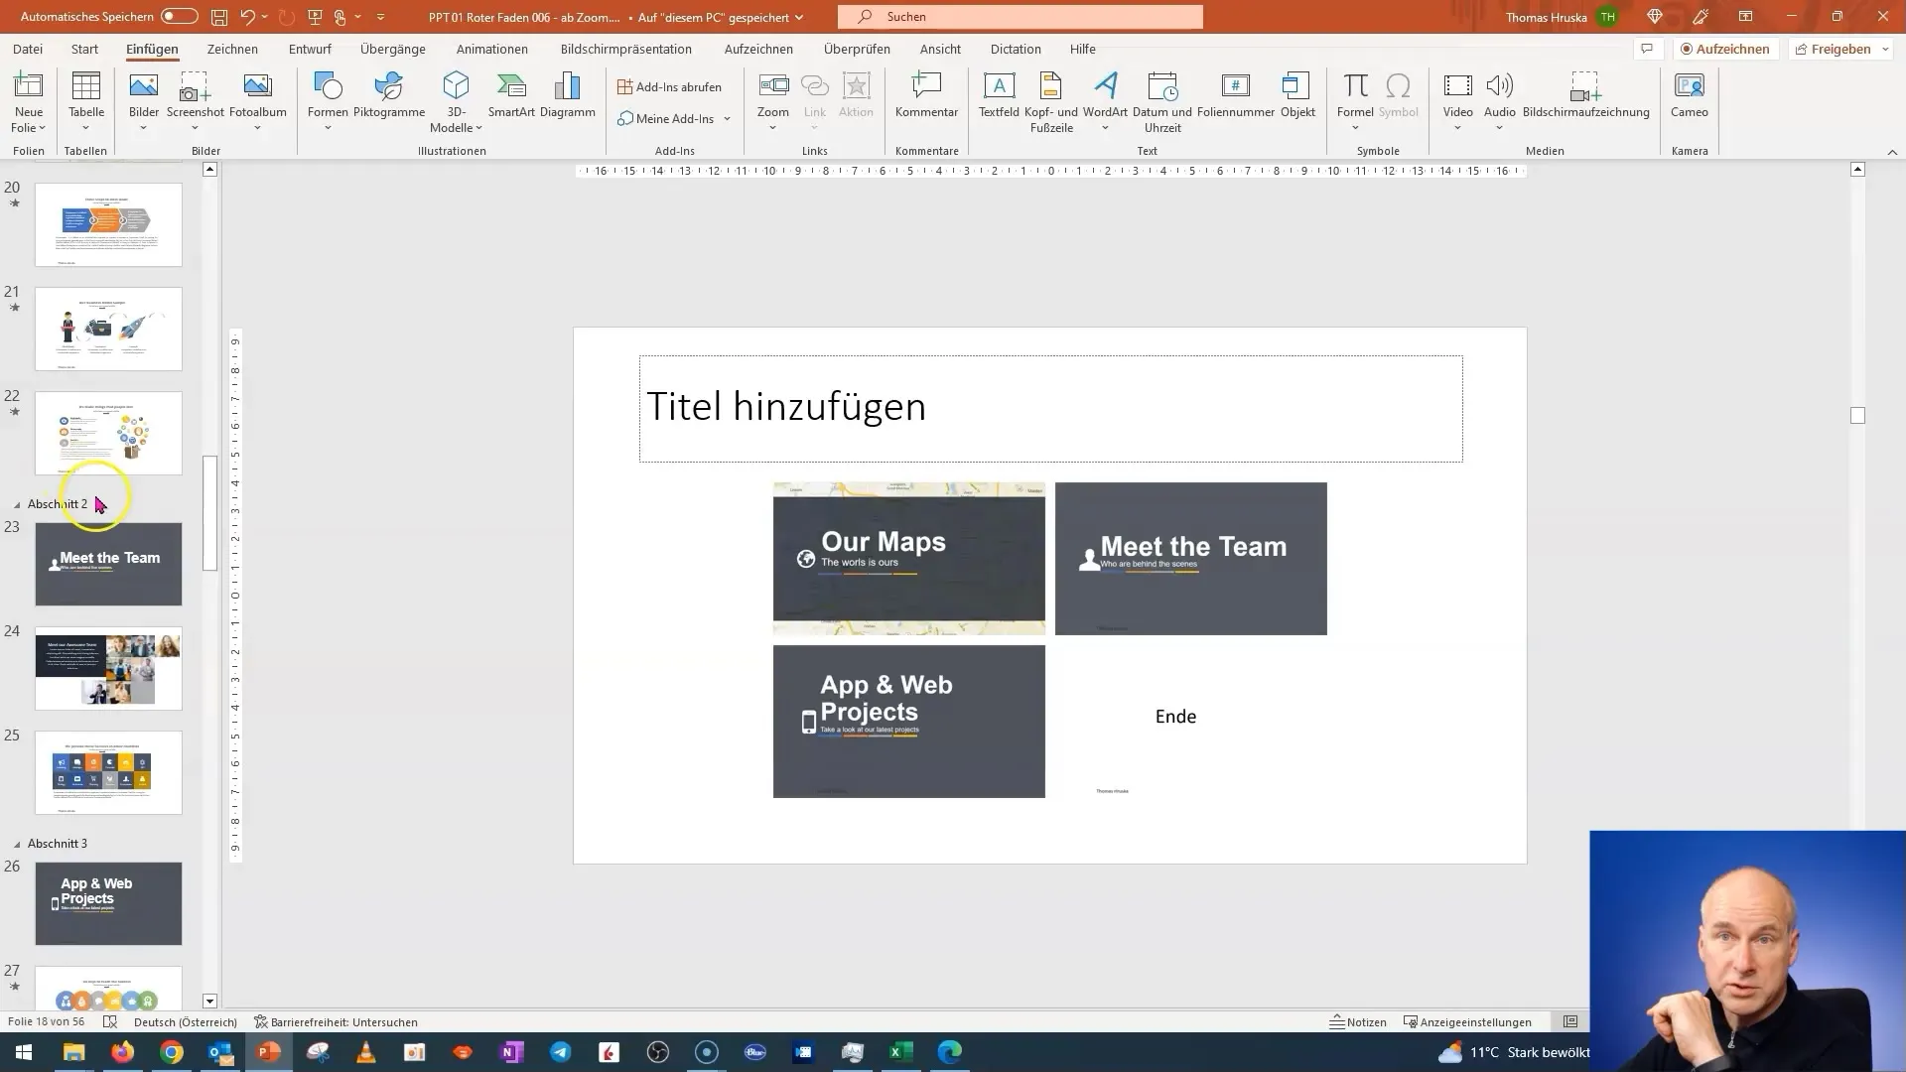Open Chrome from the Windows taskbar
This screenshot has width=1906, height=1072.
pos(172,1052)
